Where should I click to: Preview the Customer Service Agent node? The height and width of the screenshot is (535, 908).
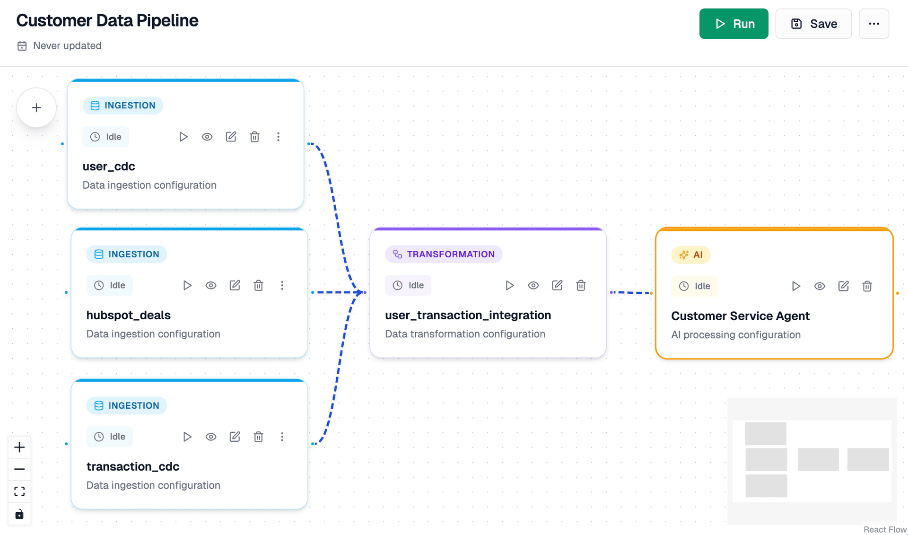click(820, 286)
